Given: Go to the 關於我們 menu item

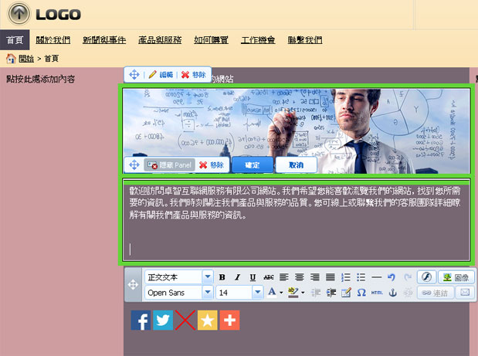Looking at the screenshot, I should (x=53, y=39).
